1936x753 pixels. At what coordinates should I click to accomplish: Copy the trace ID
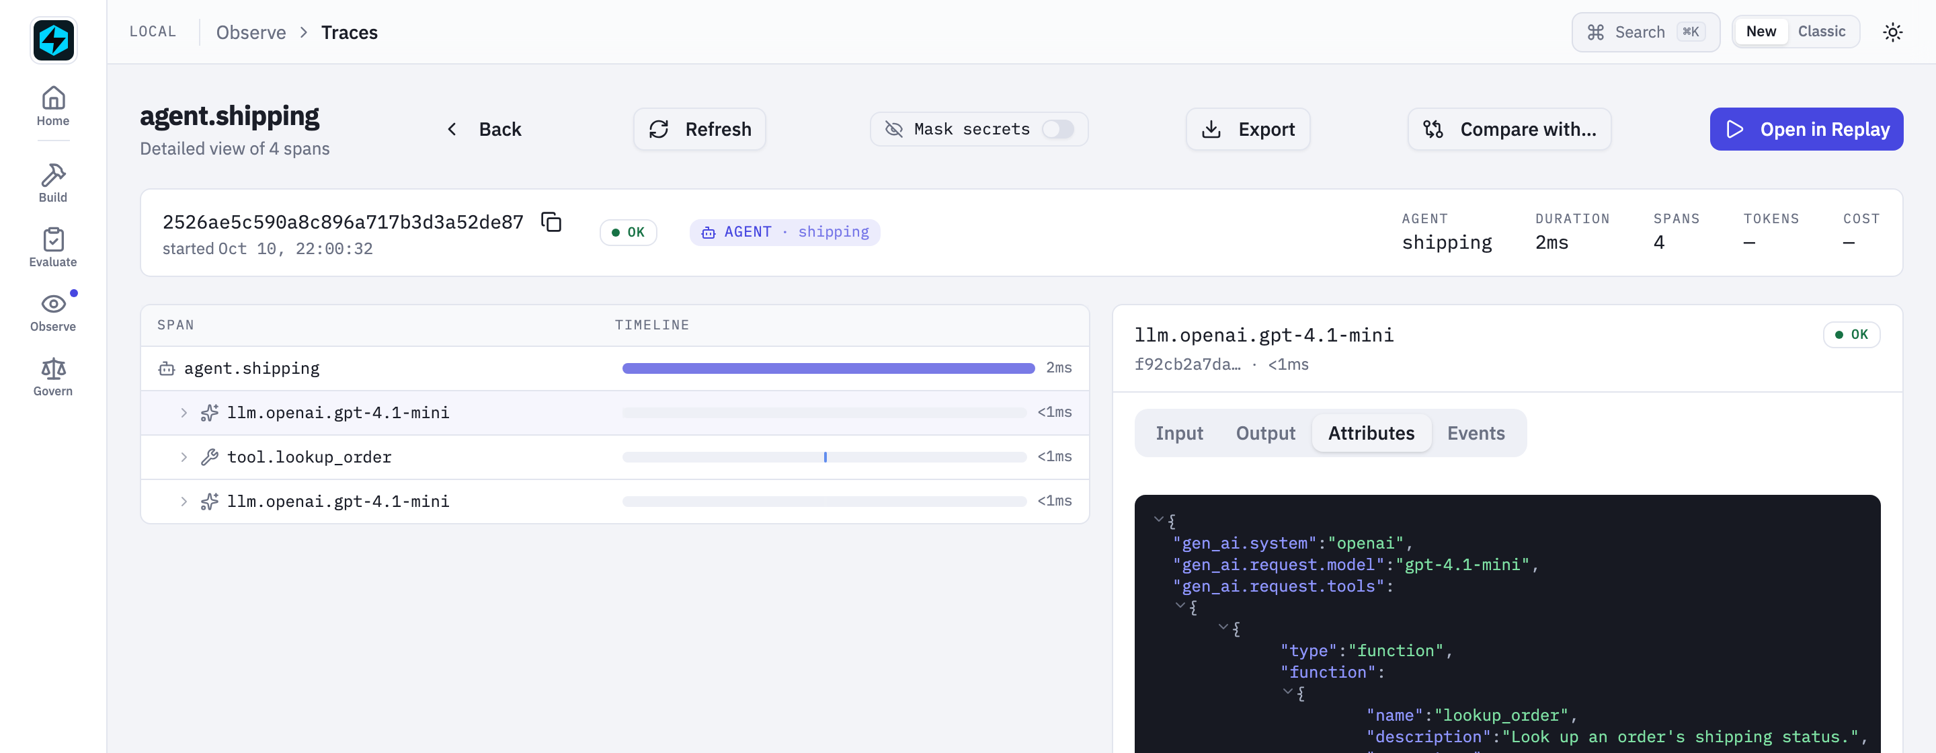click(552, 223)
